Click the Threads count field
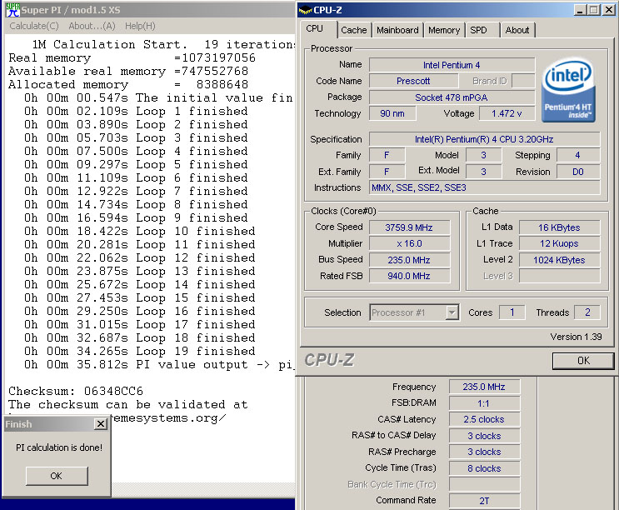 pos(587,312)
